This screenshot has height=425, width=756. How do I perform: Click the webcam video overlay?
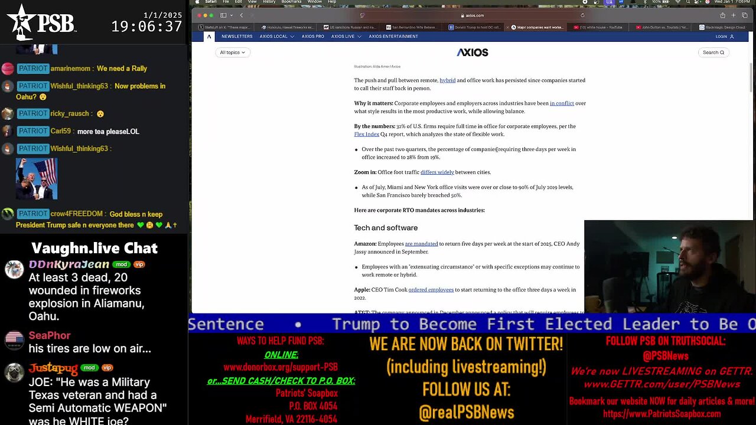pyautogui.click(x=669, y=267)
